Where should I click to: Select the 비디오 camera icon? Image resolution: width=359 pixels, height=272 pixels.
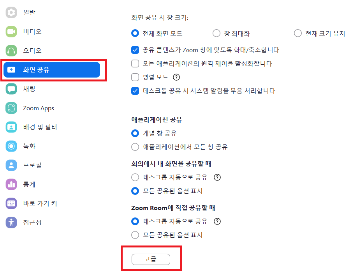[11, 32]
